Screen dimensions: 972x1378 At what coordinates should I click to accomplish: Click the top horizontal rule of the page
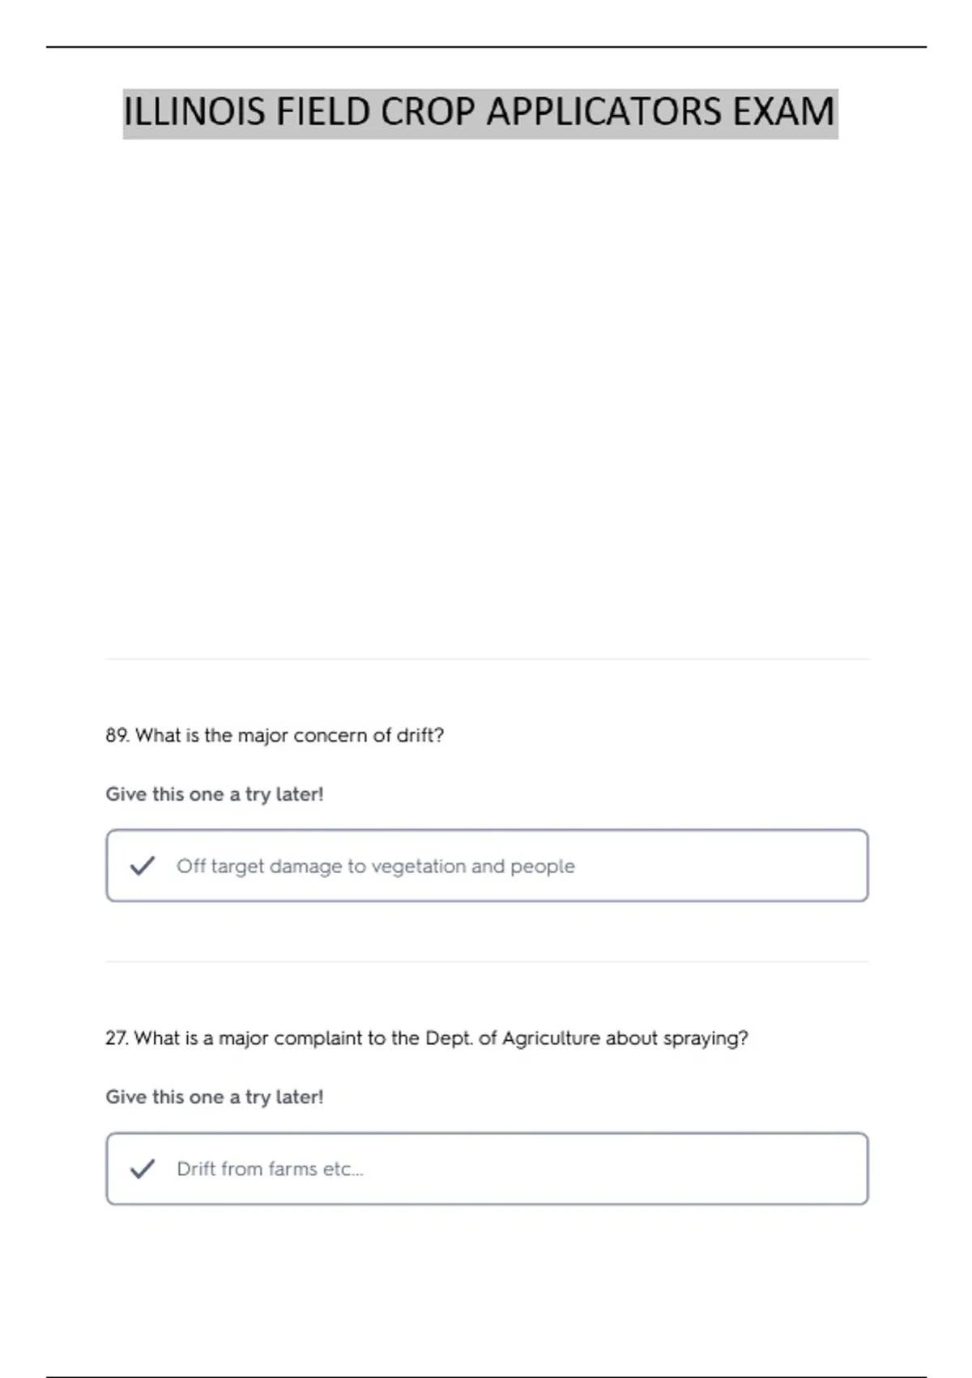click(x=486, y=47)
